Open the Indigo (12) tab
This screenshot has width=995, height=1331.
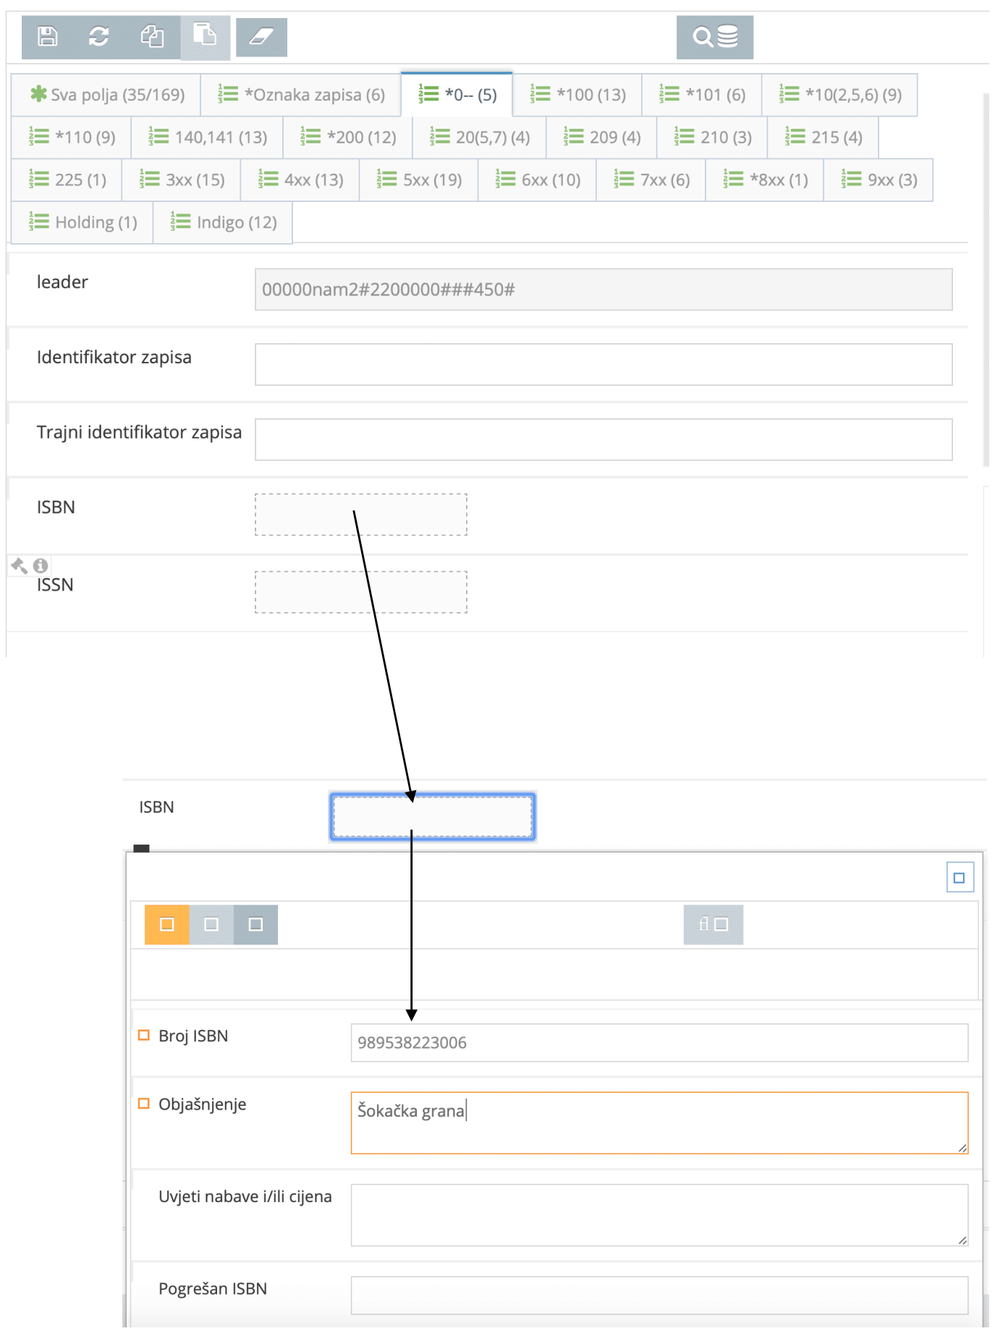click(x=224, y=223)
